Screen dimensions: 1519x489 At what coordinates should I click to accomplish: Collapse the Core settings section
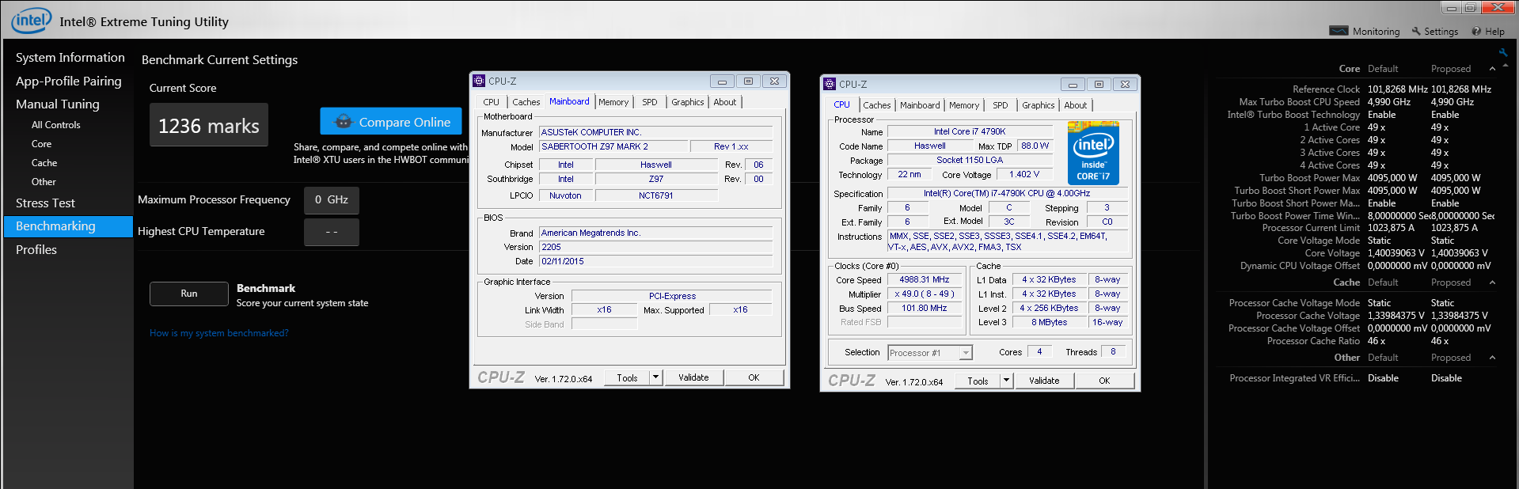tap(1492, 69)
